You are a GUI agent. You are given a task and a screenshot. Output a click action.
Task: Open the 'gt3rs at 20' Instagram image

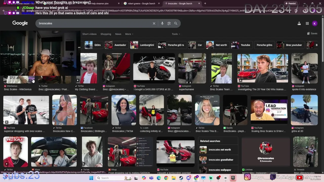(x=304, y=110)
